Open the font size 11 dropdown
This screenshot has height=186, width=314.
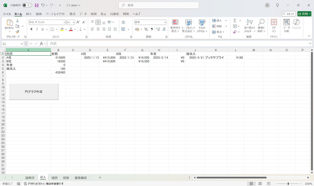click(73, 22)
